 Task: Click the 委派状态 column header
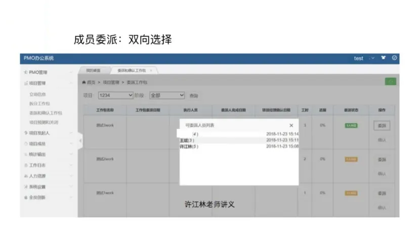click(351, 110)
